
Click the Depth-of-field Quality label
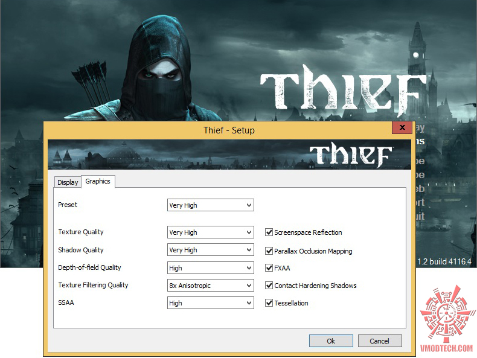click(89, 267)
